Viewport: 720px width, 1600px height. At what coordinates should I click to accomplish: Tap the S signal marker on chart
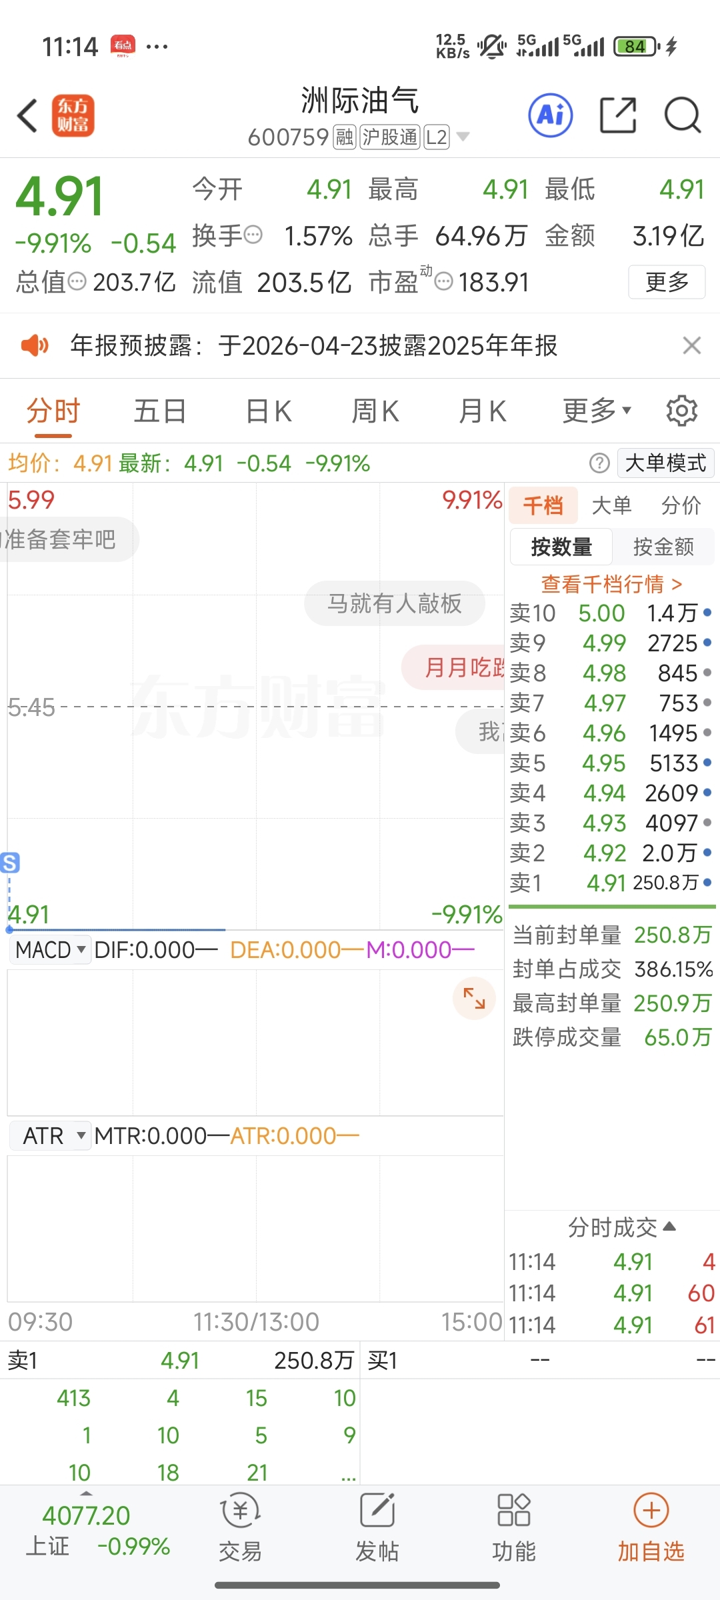click(x=10, y=863)
